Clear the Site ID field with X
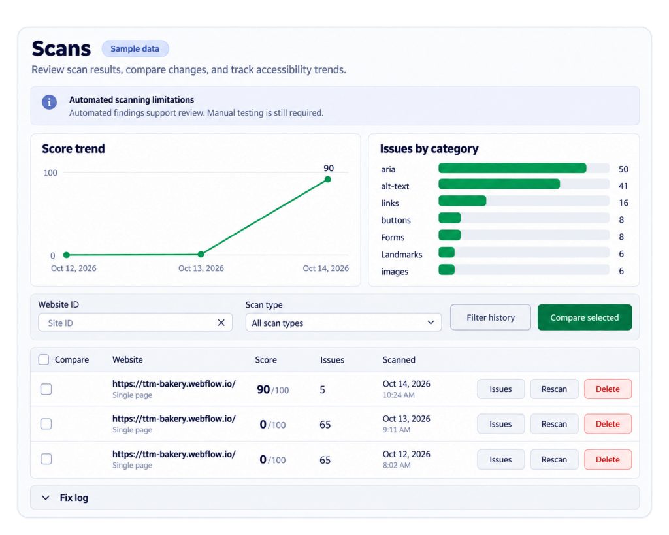 (221, 323)
